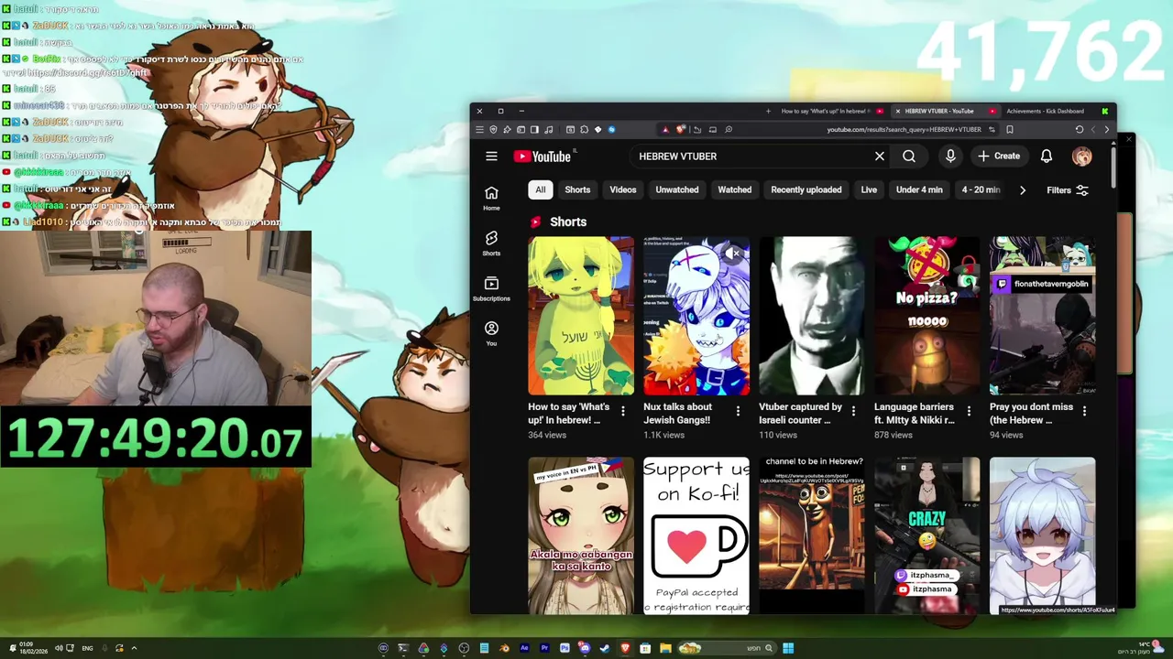Clear the HEBREW VTUBER search text

880,157
